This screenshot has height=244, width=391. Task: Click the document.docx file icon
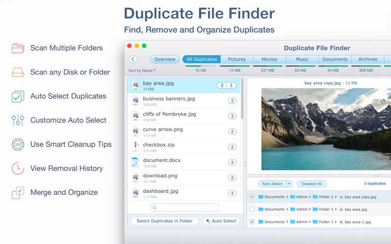135,163
